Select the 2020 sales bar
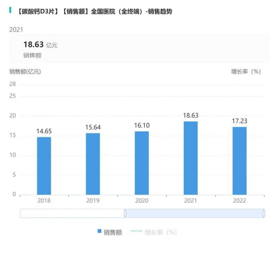This screenshot has height=257, width=278. coord(142,163)
